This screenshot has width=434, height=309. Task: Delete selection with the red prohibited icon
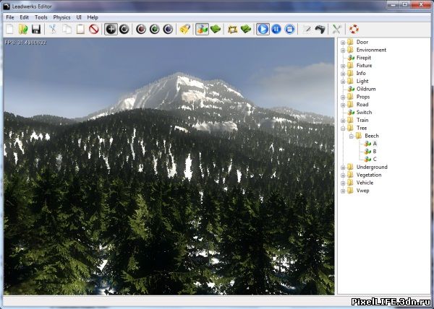(94, 29)
